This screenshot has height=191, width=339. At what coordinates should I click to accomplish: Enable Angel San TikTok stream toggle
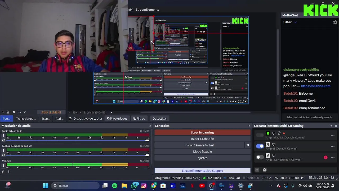(260, 157)
